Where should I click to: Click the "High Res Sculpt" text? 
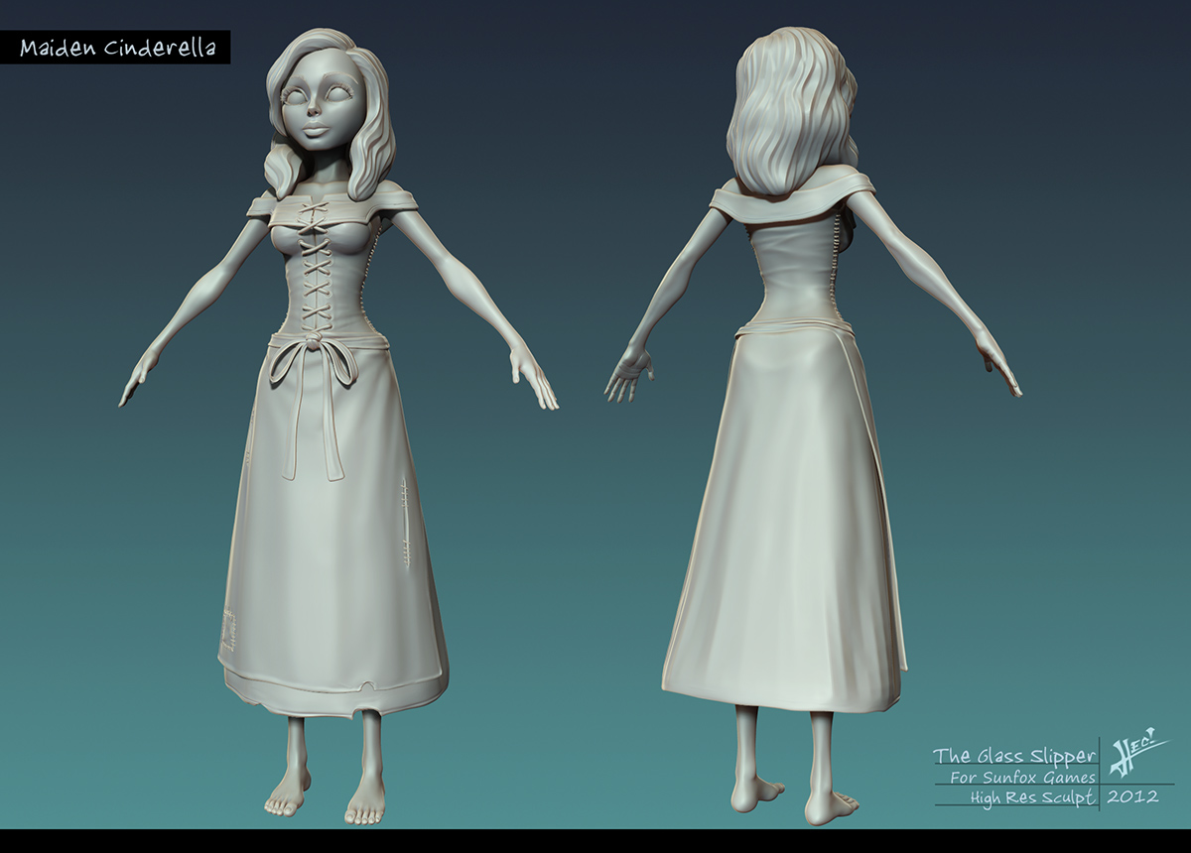click(x=1032, y=797)
